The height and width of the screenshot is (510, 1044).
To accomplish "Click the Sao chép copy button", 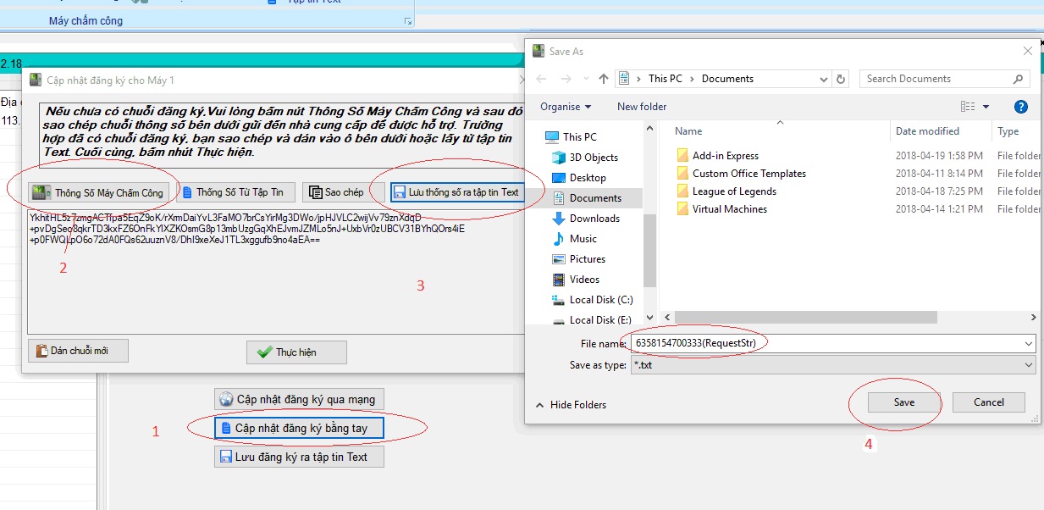I will click(337, 192).
